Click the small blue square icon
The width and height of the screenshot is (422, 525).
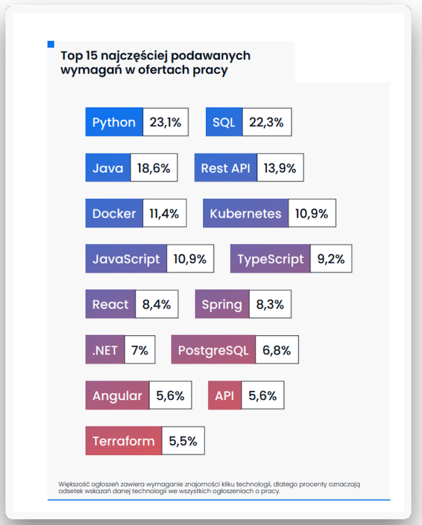(x=51, y=44)
